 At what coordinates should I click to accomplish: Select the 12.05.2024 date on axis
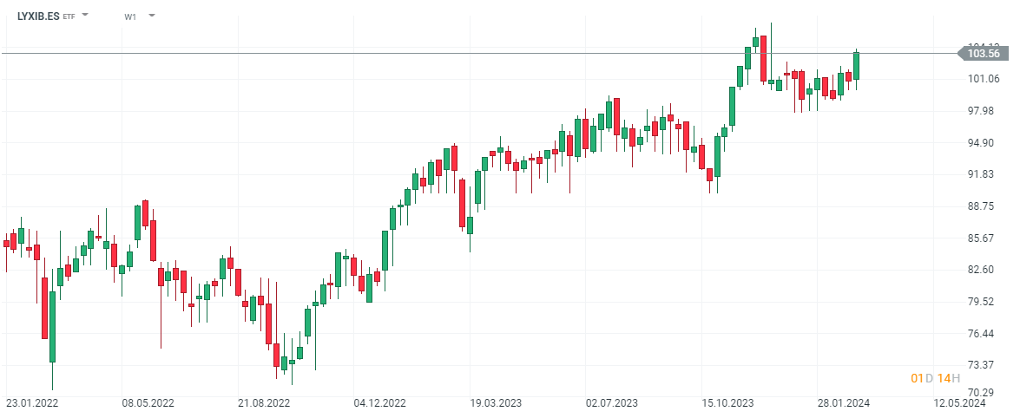pyautogui.click(x=959, y=403)
